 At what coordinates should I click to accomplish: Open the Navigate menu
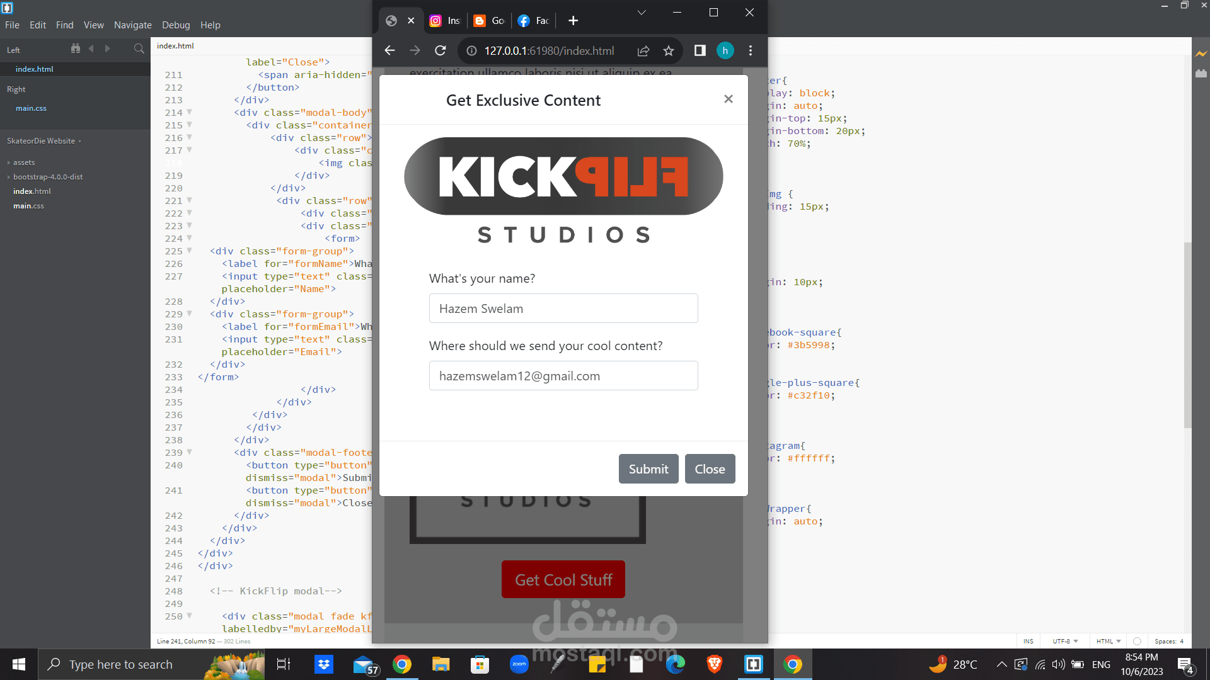132,25
